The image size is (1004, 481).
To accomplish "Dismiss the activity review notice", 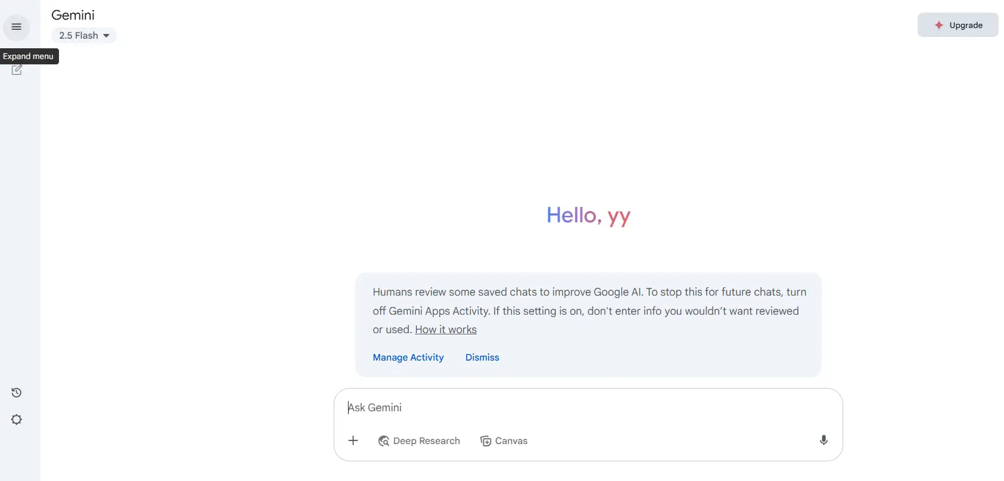I will coord(482,358).
